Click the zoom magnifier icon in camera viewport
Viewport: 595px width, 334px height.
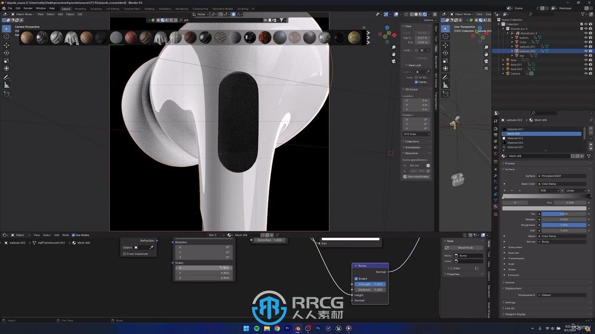(394, 47)
